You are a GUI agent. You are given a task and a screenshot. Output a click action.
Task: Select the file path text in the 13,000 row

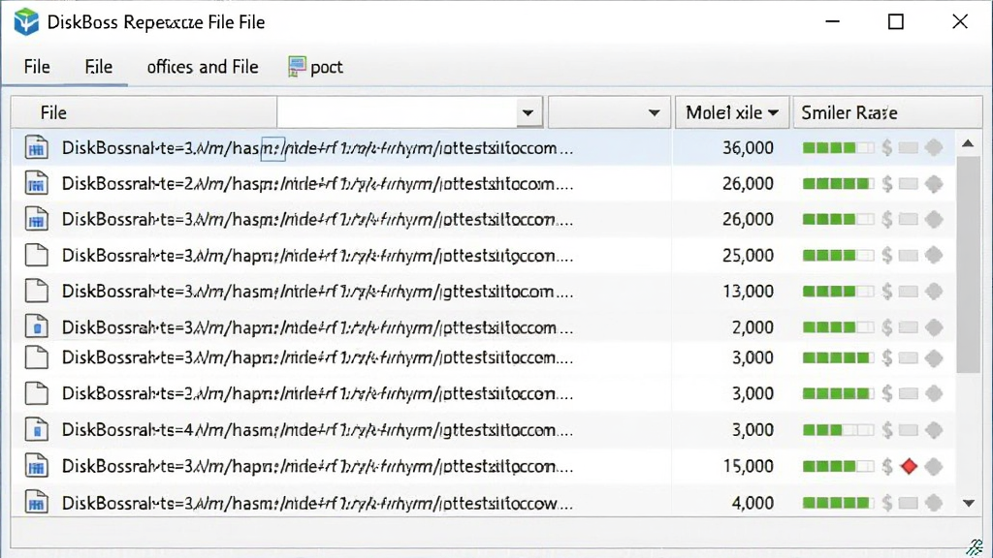pyautogui.click(x=317, y=291)
